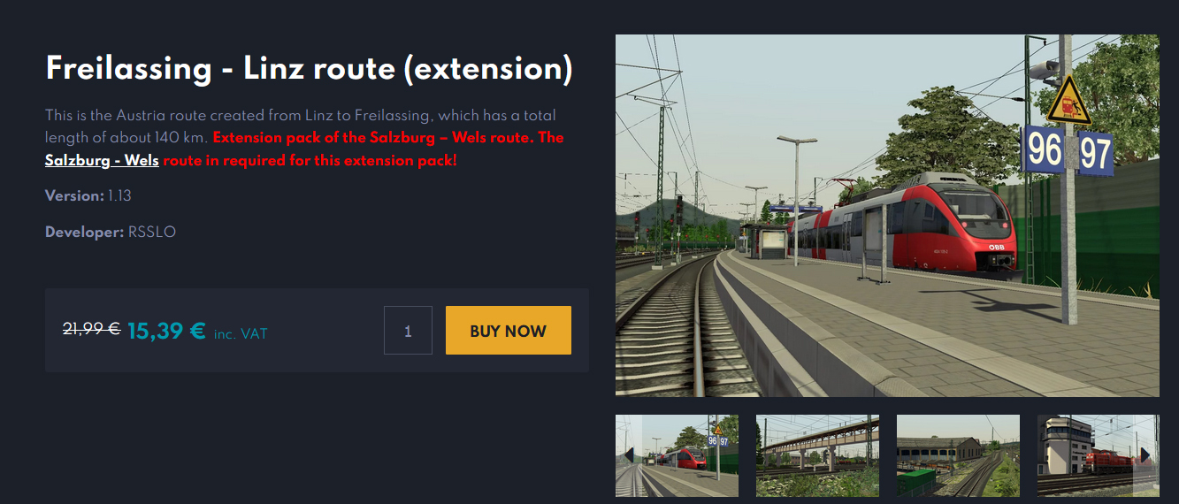Click the BUY NOW button
This screenshot has width=1179, height=504.
pyautogui.click(x=509, y=331)
